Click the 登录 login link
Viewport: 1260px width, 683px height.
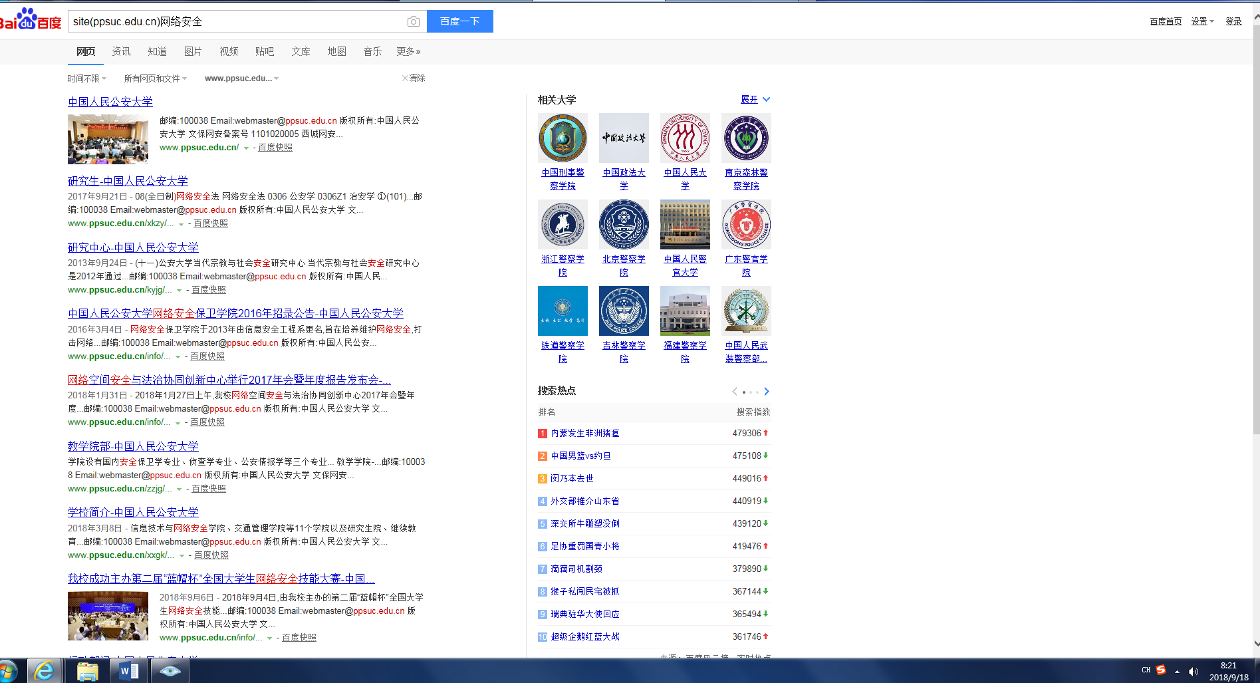1233,21
